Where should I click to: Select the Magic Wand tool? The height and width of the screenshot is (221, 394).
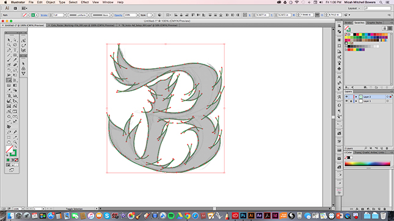pos(9,45)
